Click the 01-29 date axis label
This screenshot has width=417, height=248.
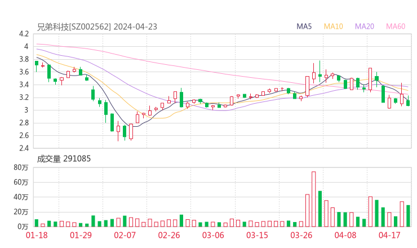tap(81, 235)
